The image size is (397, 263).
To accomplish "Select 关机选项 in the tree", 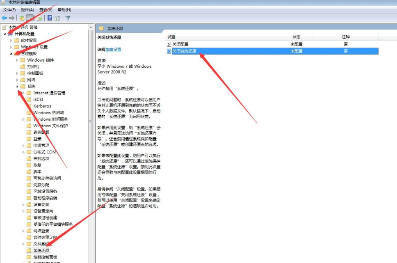I will pos(41,159).
